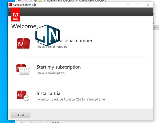
Task: Click the Welcome heading
Action: tap(24, 26)
